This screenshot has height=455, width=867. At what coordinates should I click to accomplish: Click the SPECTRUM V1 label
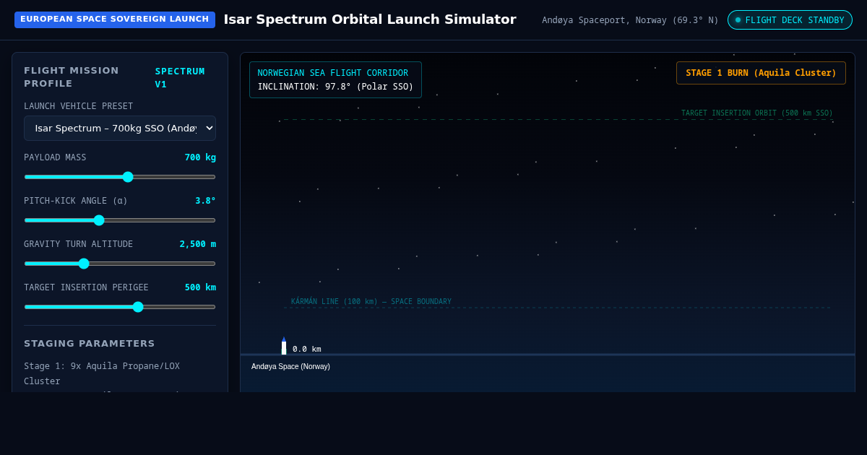click(x=180, y=78)
